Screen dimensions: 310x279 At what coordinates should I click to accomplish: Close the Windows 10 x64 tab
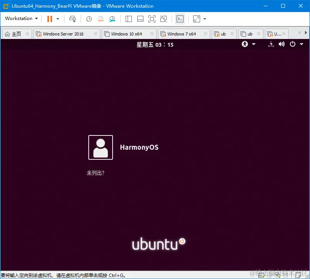click(152, 34)
